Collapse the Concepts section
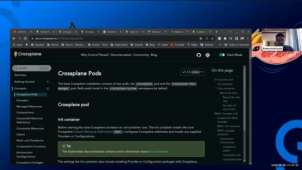The width and height of the screenshot is (302, 170). pos(48,88)
